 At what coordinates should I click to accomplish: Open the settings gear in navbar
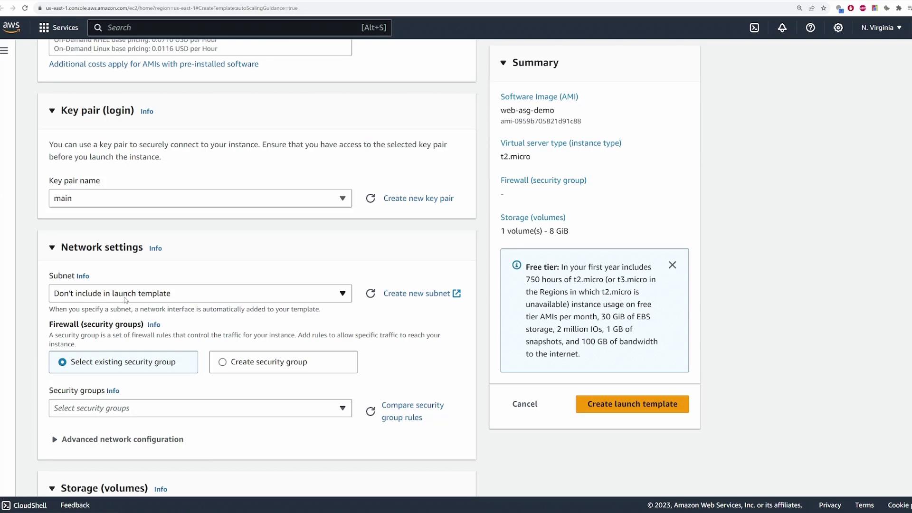pyautogui.click(x=838, y=28)
